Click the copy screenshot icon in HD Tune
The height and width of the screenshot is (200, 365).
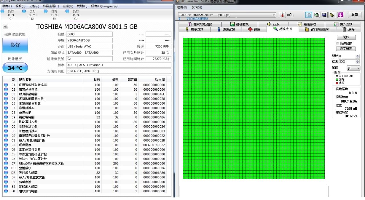click(x=316, y=15)
